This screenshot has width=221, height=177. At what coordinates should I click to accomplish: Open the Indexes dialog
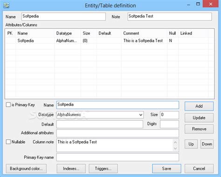71,169
